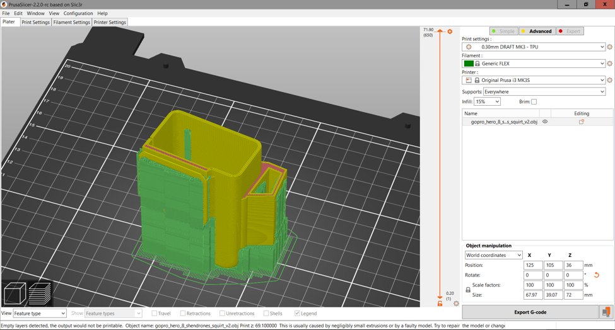Click the add color change plus marker on the layer slider

point(450,31)
